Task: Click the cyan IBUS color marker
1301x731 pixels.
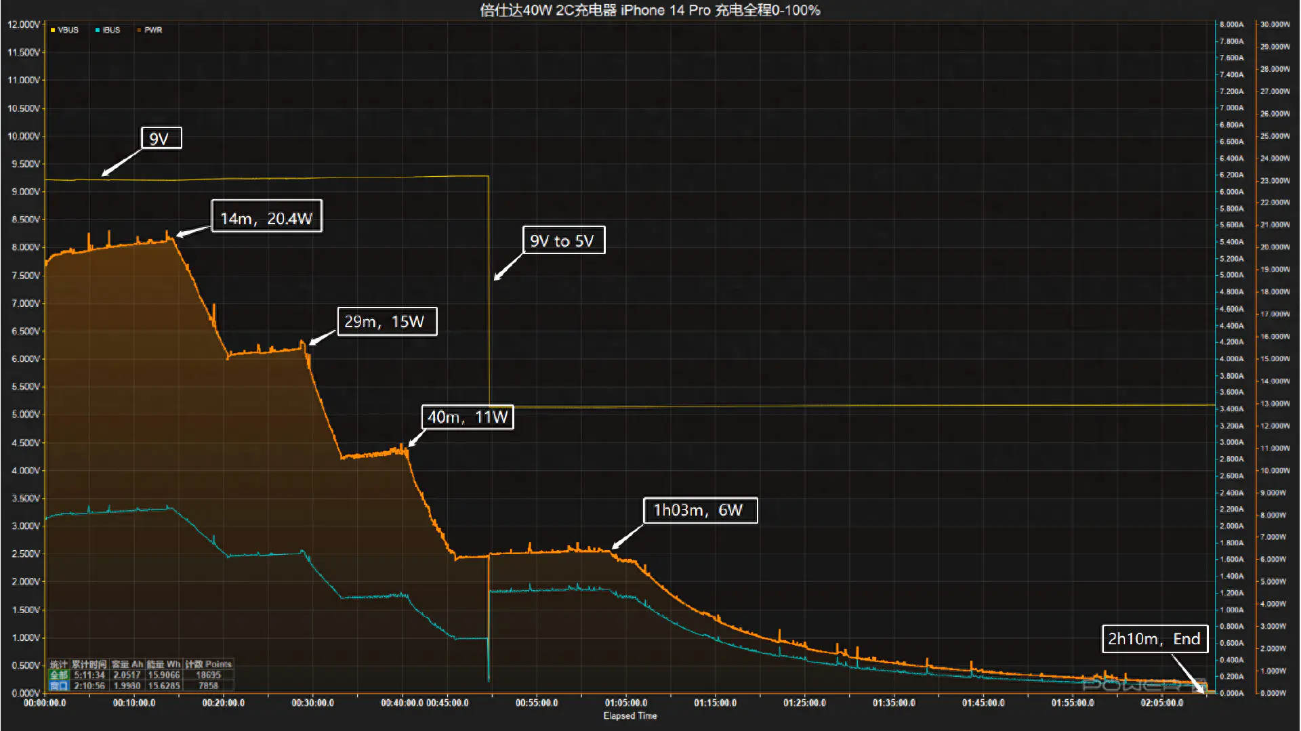Action: click(x=98, y=30)
